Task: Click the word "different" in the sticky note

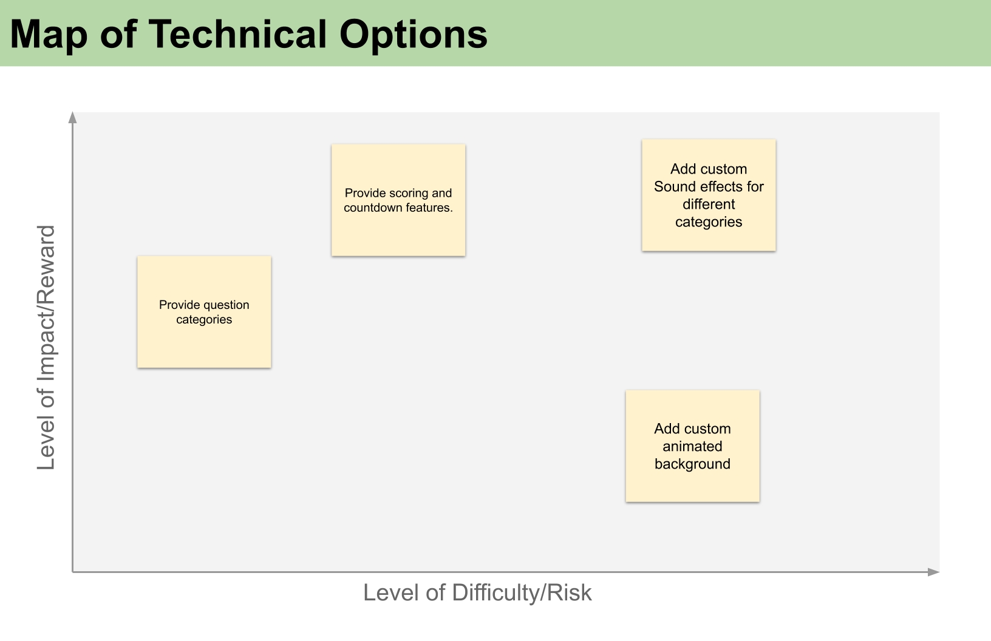Action: click(709, 204)
